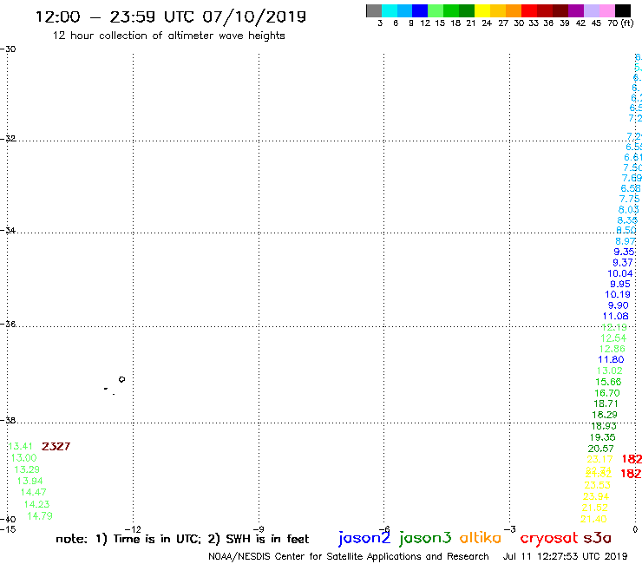
Task: Click the wave height value 9.35
Action: [x=624, y=252]
